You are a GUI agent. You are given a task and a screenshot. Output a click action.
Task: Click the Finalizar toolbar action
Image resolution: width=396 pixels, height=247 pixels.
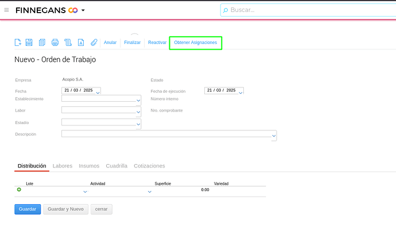132,43
